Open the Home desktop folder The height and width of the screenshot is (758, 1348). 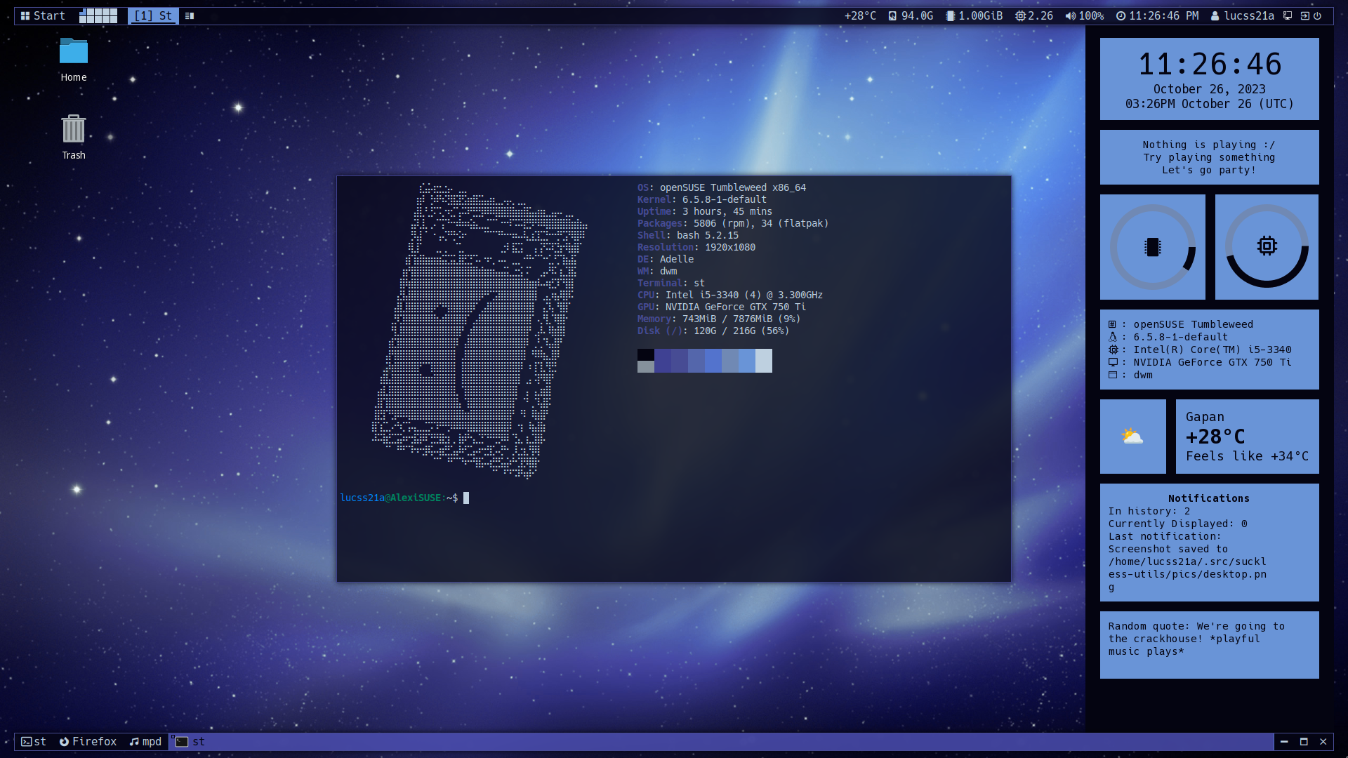[x=74, y=60]
